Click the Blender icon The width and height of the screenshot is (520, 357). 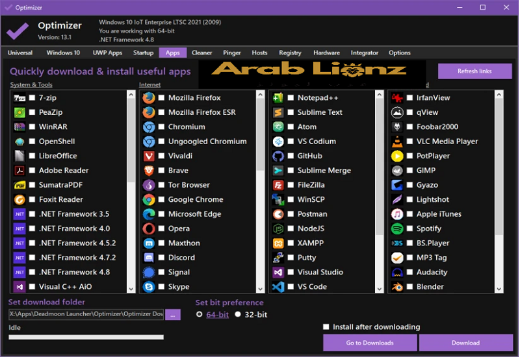[397, 287]
